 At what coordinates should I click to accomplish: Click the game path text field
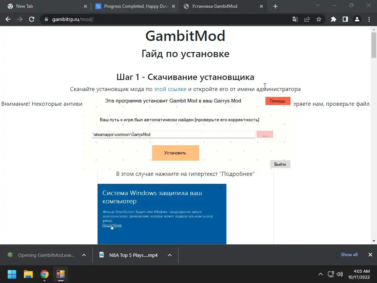click(x=173, y=134)
